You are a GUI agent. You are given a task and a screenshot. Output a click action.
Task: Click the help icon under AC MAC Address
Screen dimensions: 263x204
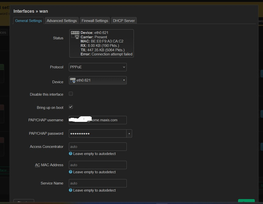pyautogui.click(x=71, y=172)
